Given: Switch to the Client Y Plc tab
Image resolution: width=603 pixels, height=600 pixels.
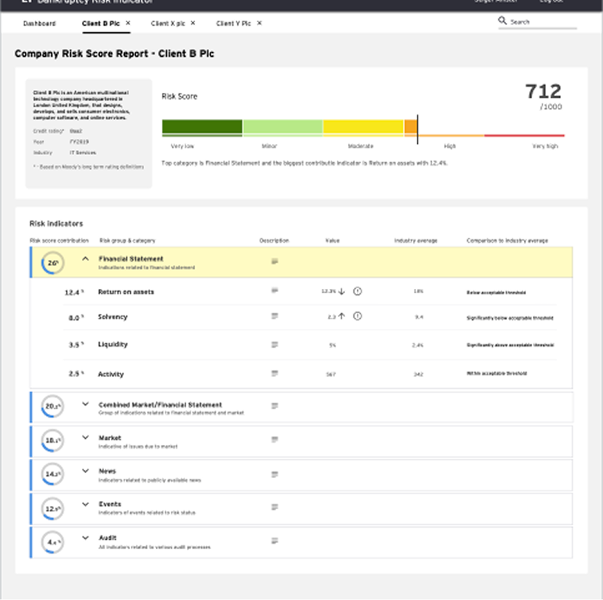Looking at the screenshot, I should [x=234, y=24].
